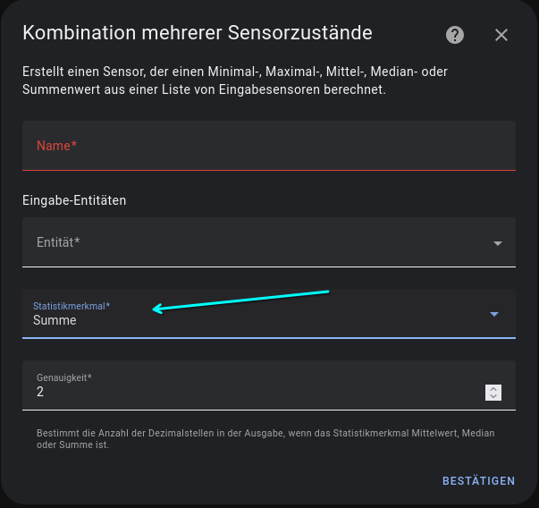Select the Summe value in Statistikmerkmal
The width and height of the screenshot is (539, 508).
pyautogui.click(x=55, y=320)
